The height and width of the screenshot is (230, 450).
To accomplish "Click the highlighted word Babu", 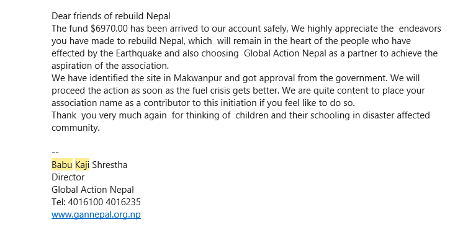I will [x=62, y=165].
